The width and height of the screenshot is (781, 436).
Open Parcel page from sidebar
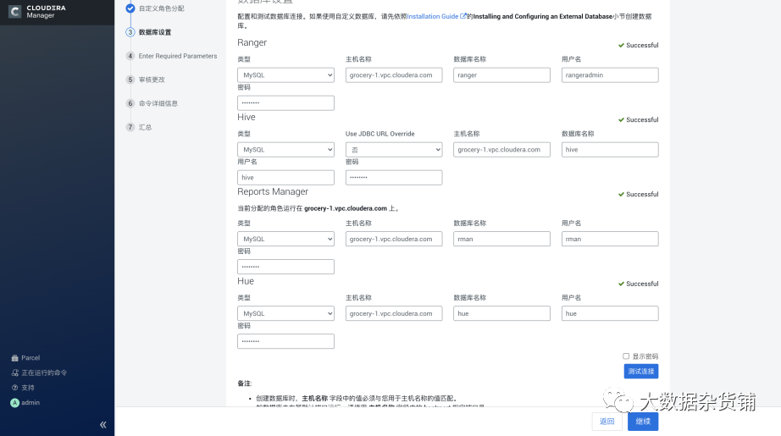pos(25,358)
